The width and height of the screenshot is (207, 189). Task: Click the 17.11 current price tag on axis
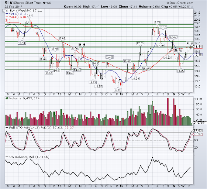click(x=198, y=47)
